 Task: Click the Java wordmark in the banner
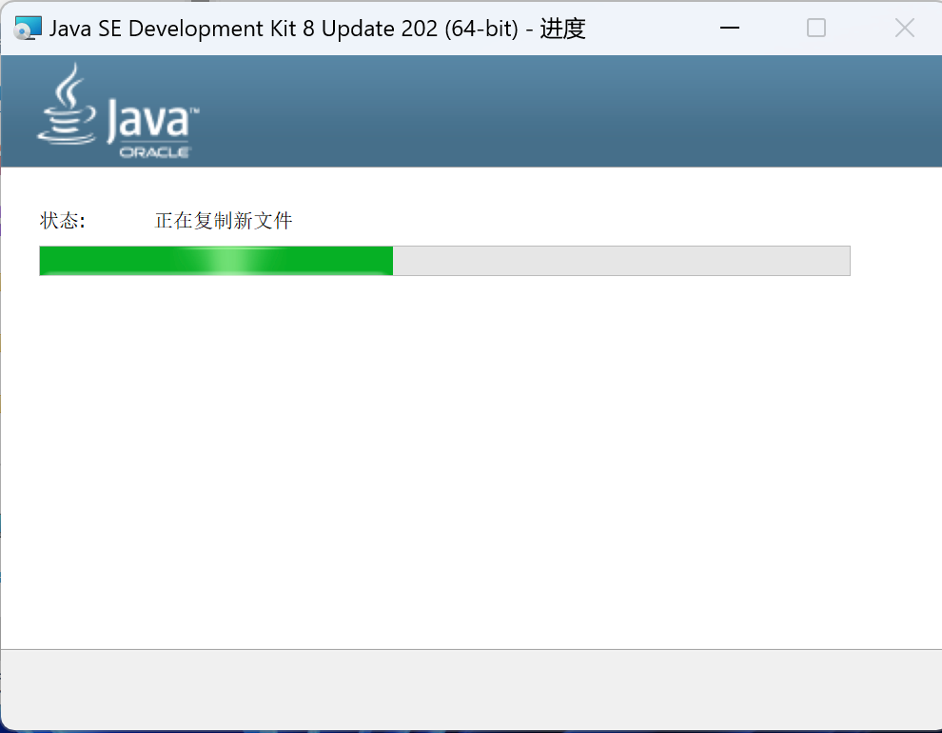pos(147,122)
